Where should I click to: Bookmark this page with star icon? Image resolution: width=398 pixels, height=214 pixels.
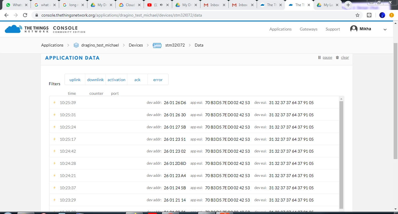click(358, 15)
